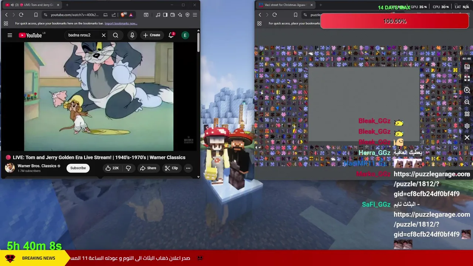473x266 pixels.
Task: Open more actions three-dot menu under the video
Action: (188, 168)
